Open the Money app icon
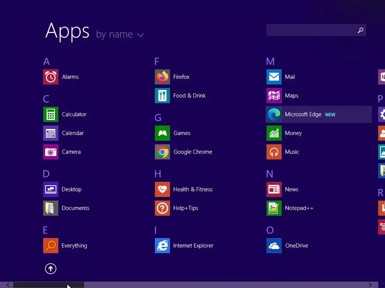 pyautogui.click(x=274, y=133)
